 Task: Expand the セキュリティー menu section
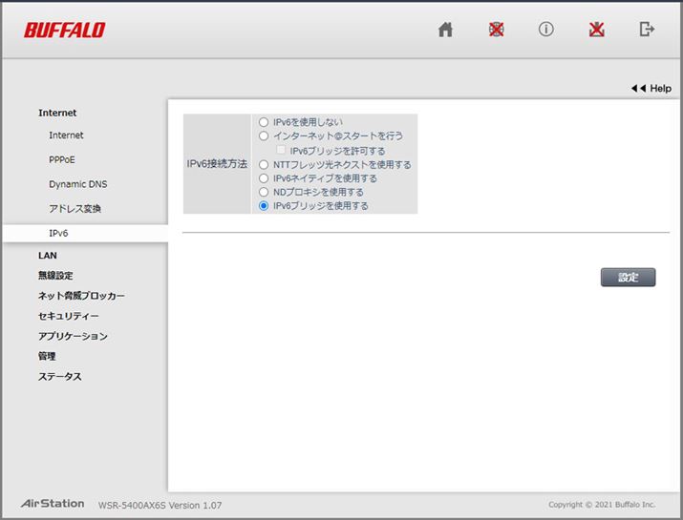coord(69,316)
